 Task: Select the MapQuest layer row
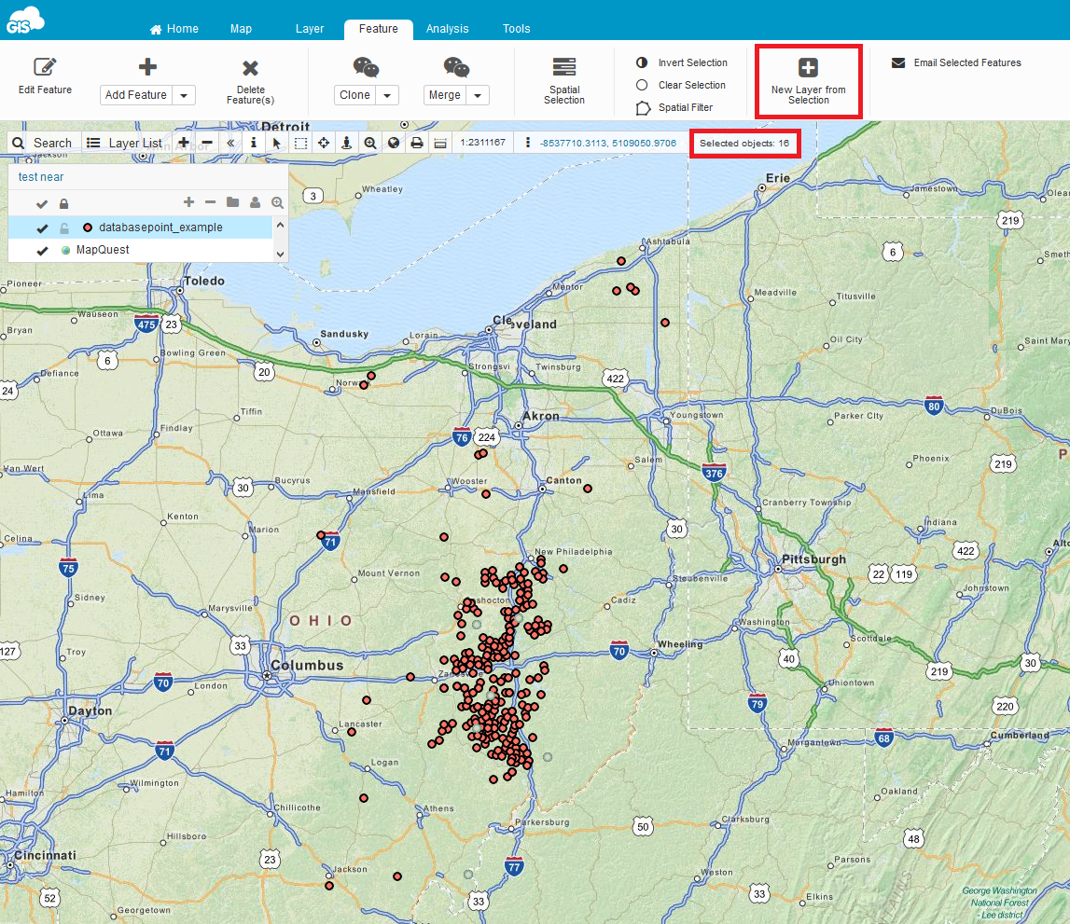[x=141, y=250]
